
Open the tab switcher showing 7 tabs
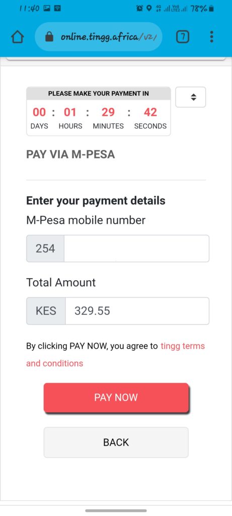click(183, 37)
